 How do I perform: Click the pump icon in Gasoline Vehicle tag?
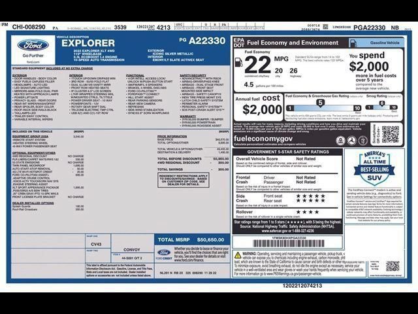coord(353,43)
